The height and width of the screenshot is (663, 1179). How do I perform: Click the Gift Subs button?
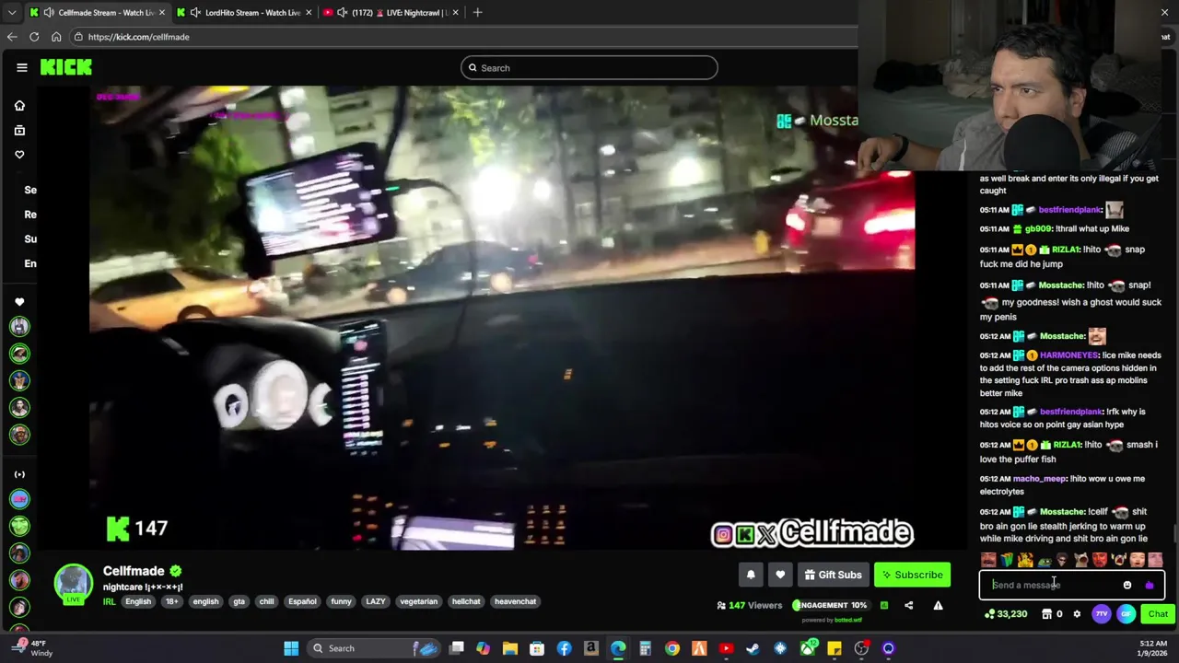click(x=833, y=575)
